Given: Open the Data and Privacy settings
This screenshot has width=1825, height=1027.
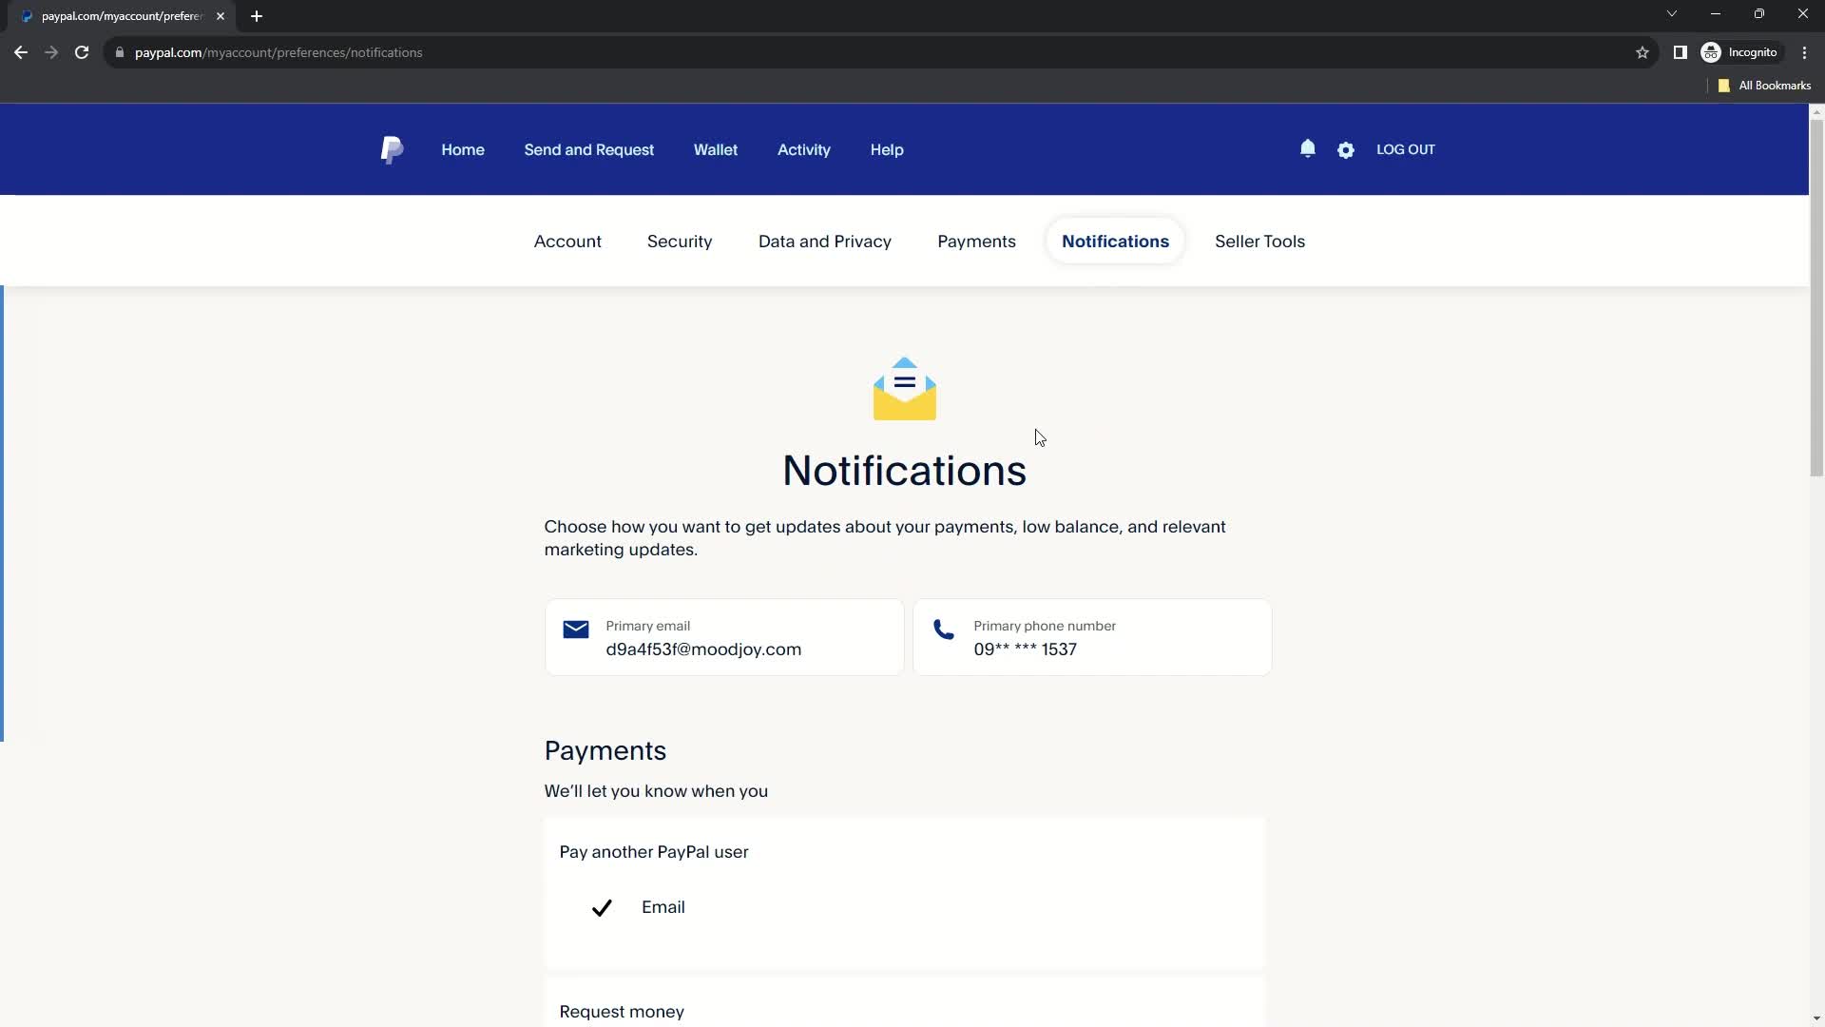Looking at the screenshot, I should click(823, 241).
